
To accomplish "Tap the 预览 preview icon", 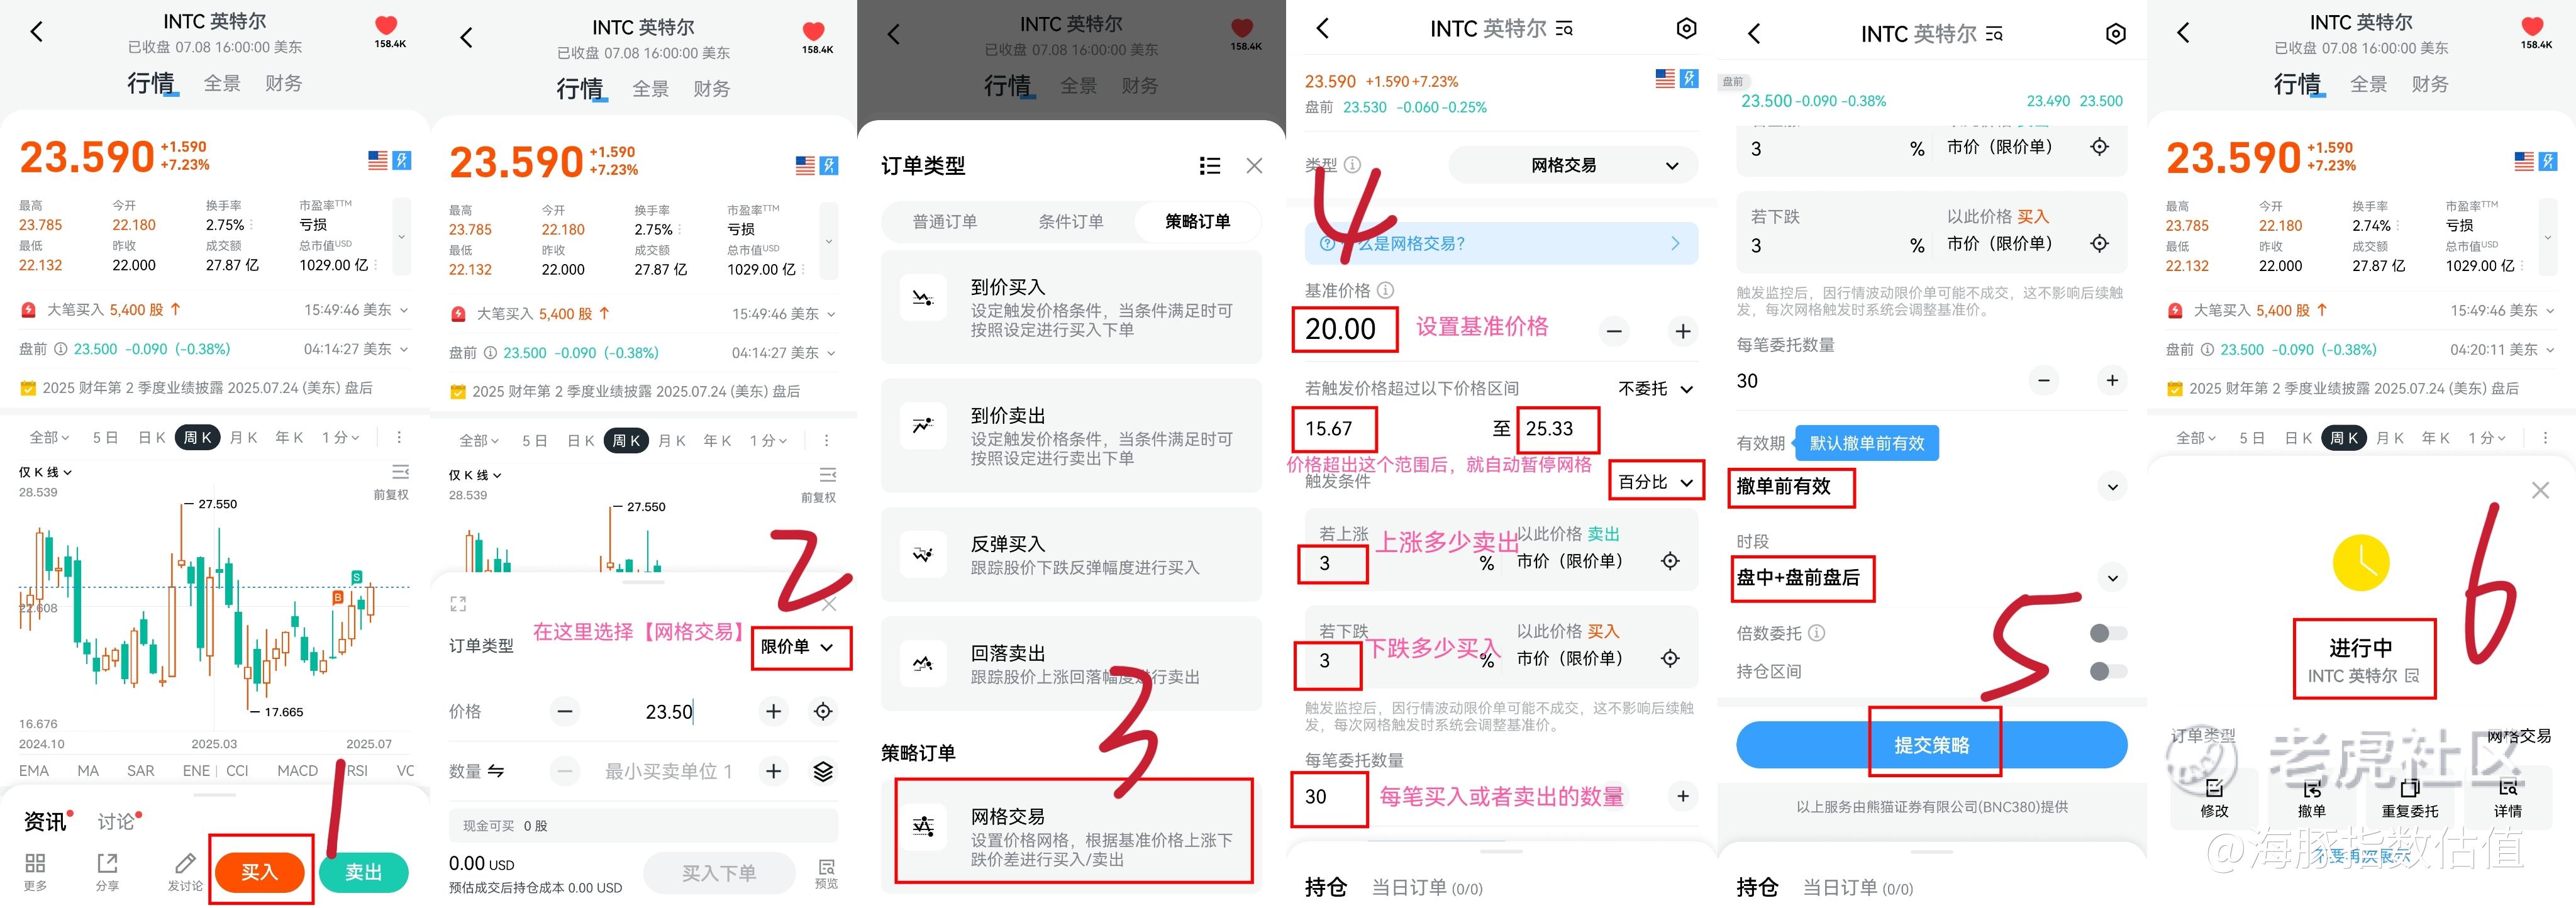I will click(x=826, y=867).
